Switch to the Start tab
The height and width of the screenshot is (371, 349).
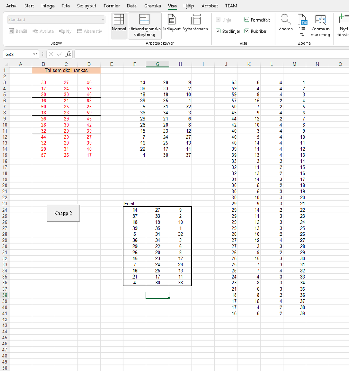coord(29,6)
